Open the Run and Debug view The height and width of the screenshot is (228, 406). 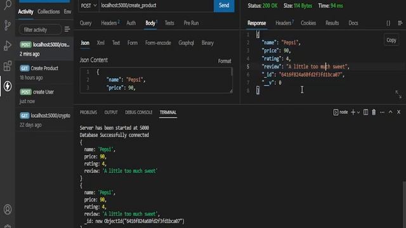pyautogui.click(x=8, y=46)
